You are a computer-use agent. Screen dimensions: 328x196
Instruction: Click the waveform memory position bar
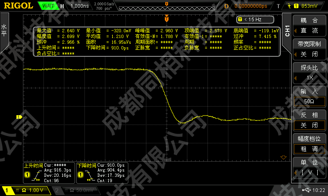[x=166, y=5]
